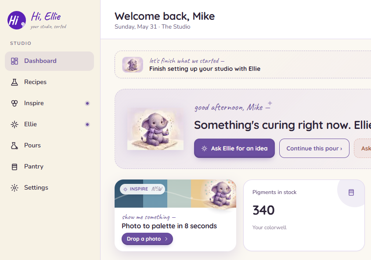Open Pours via beaker icon
The image size is (371, 260).
coord(14,146)
